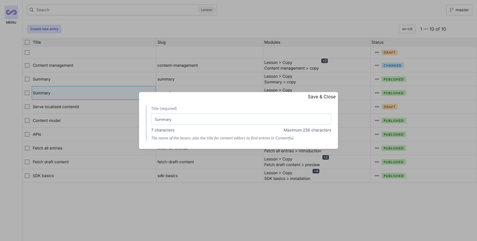Open actions menu for SDK basics row
Screen dimensions: 477x241
click(377, 176)
